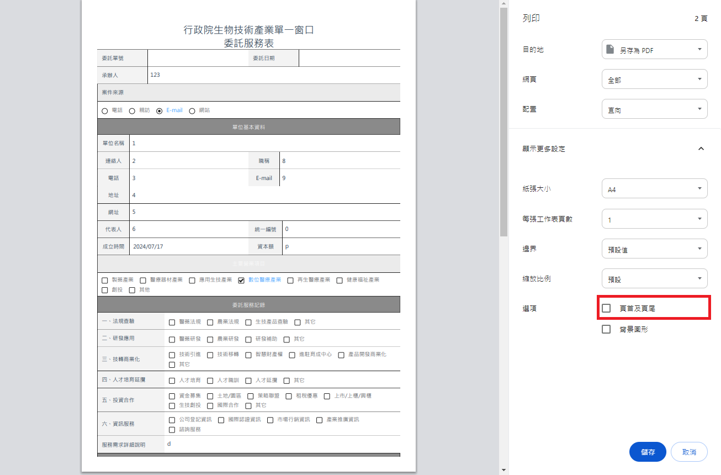Click the preview scrollbar up arrow

pos(503,4)
